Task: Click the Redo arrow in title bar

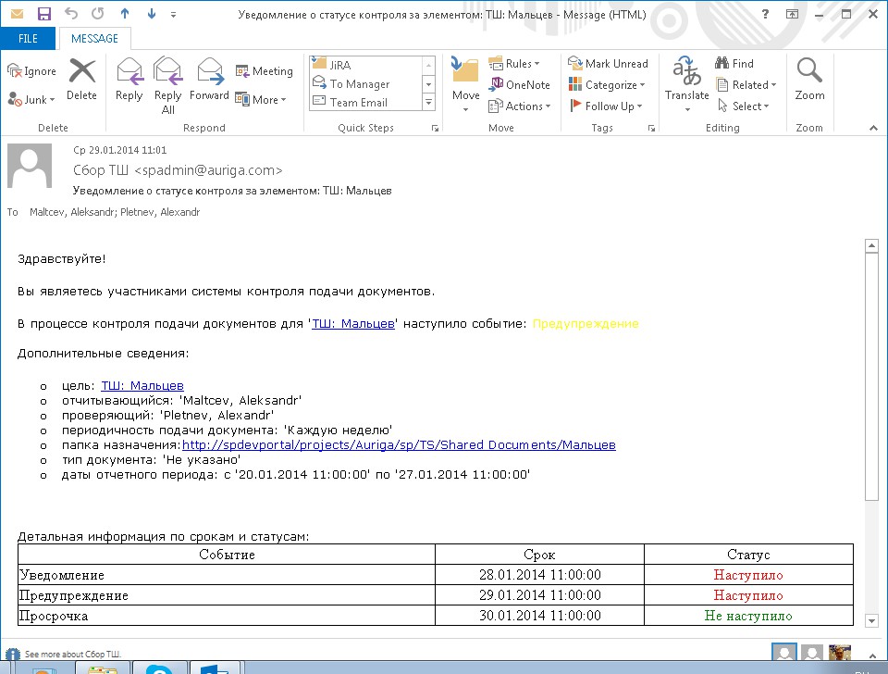Action: pos(97,14)
